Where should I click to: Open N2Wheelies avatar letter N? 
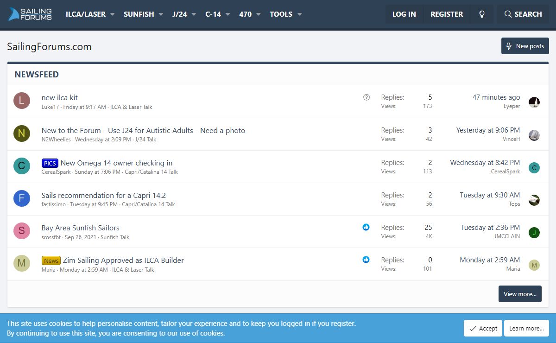pyautogui.click(x=22, y=133)
